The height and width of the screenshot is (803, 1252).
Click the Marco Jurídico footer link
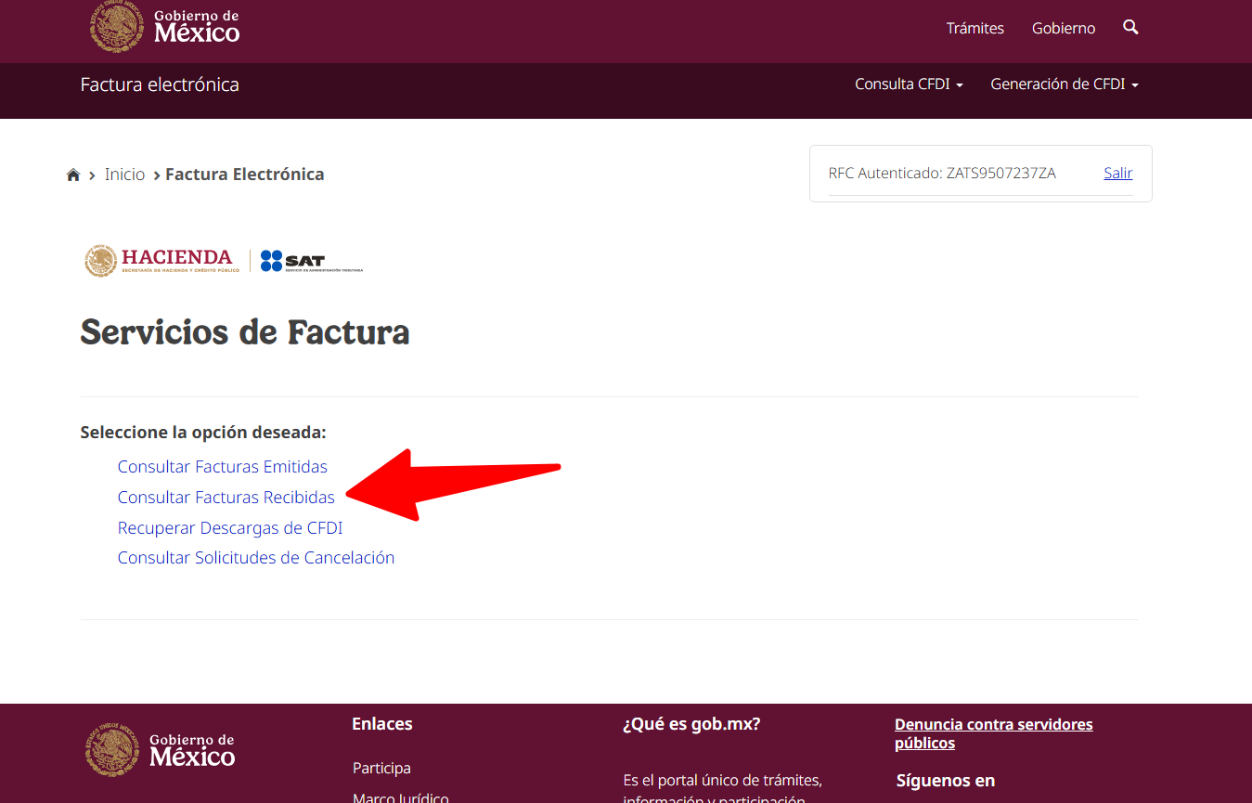pos(400,797)
